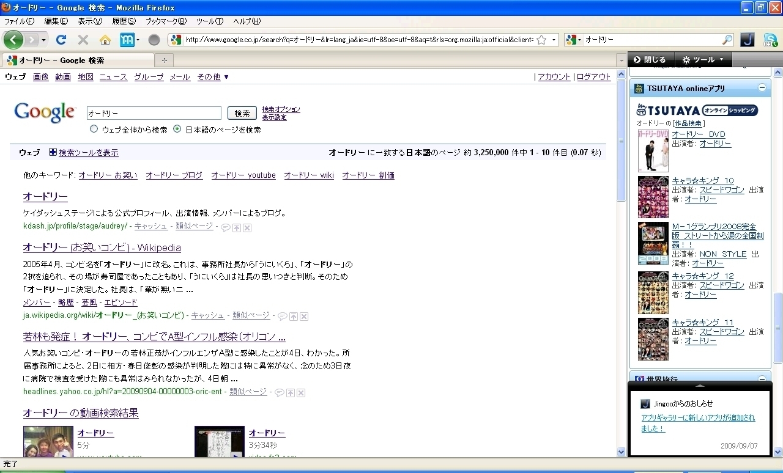Viewport: 783px width, 473px height.
Task: Click the Stop loading X icon
Action: tap(83, 40)
